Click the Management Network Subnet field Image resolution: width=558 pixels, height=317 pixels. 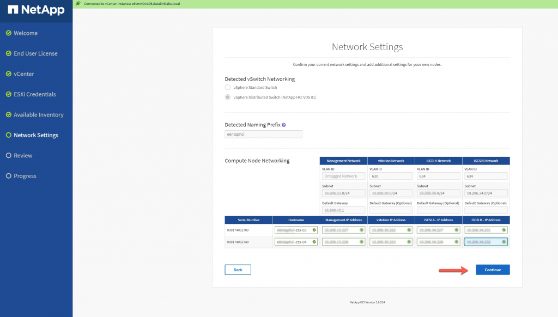[x=343, y=193]
